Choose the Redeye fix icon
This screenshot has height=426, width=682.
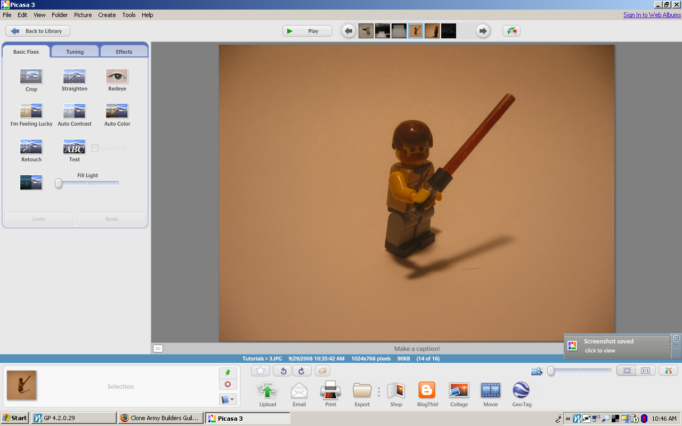click(117, 76)
